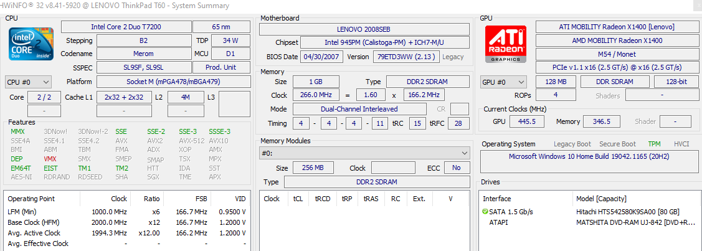Click the 34 W TDP value
This screenshot has height=251, width=702.
(x=230, y=40)
